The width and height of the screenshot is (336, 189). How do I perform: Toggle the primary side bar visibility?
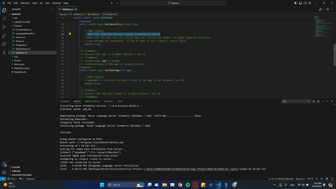[x=296, y=3]
